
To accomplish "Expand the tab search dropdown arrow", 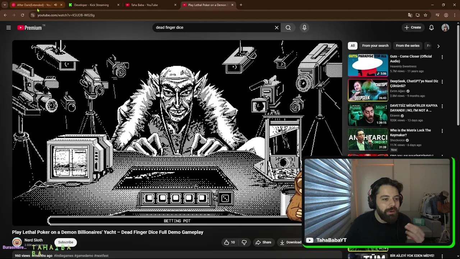I will (x=5, y=5).
